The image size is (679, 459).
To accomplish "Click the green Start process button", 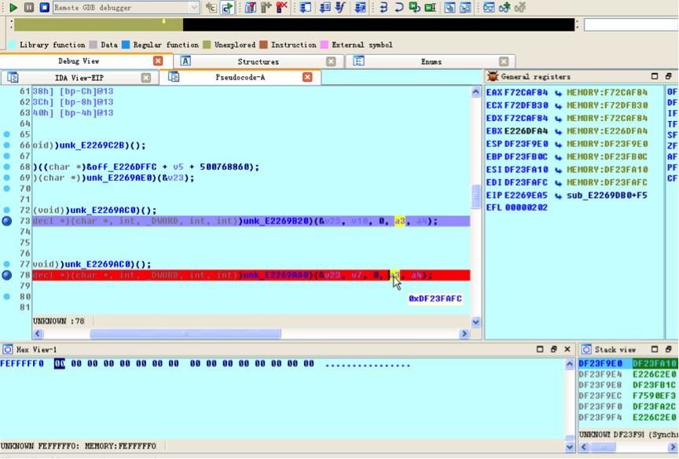I will pyautogui.click(x=13, y=8).
